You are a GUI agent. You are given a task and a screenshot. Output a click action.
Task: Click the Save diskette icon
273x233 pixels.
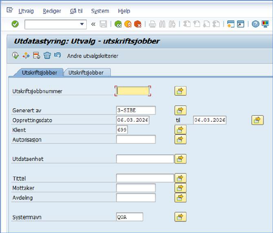coord(103,24)
